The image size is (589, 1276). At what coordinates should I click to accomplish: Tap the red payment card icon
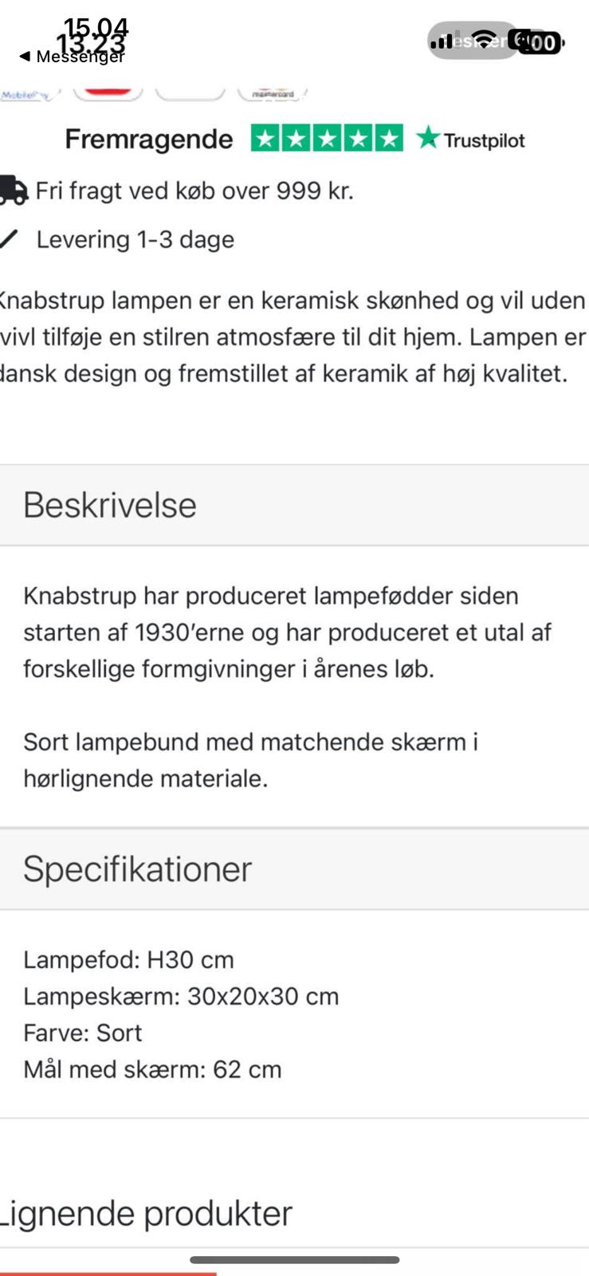tap(108, 91)
